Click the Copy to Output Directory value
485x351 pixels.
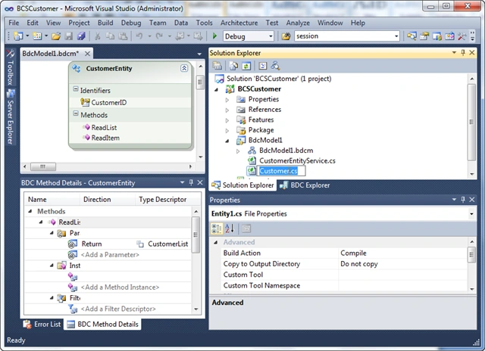click(358, 264)
